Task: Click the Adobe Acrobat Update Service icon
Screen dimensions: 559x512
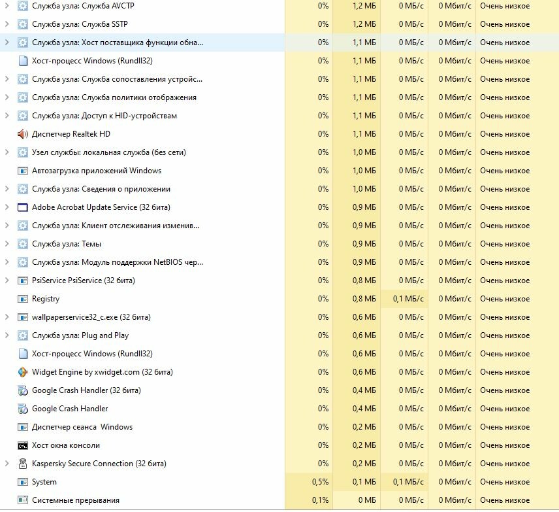Action: [22, 207]
